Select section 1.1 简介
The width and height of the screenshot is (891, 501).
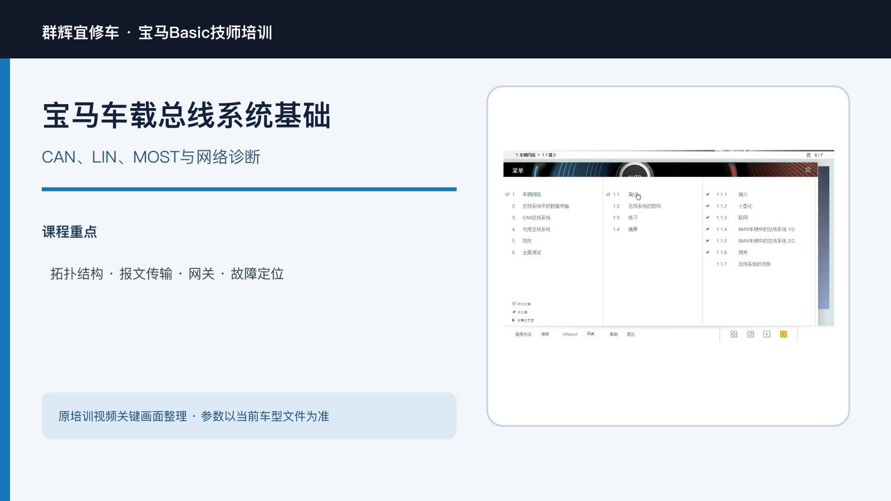(x=625, y=194)
